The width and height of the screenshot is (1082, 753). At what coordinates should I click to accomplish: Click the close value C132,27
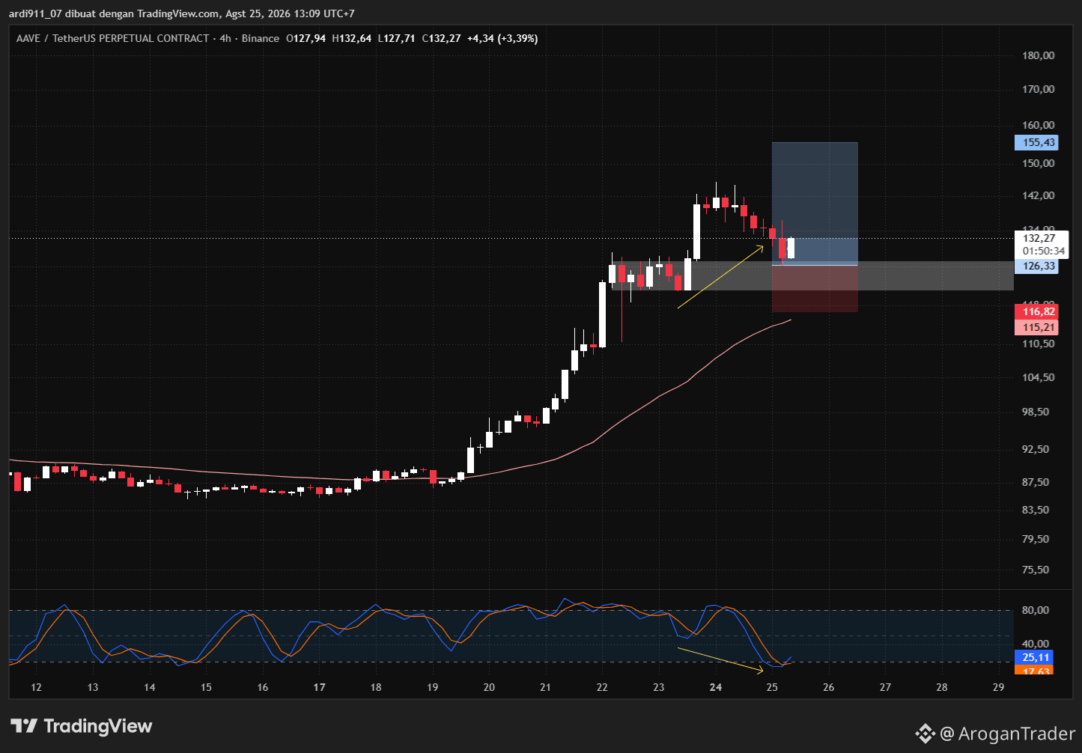coord(441,38)
